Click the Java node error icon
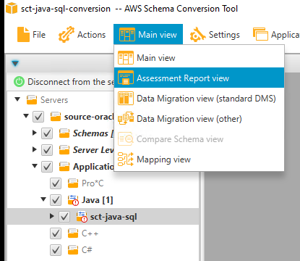Screen dimensions: 300x261 [x=73, y=200]
